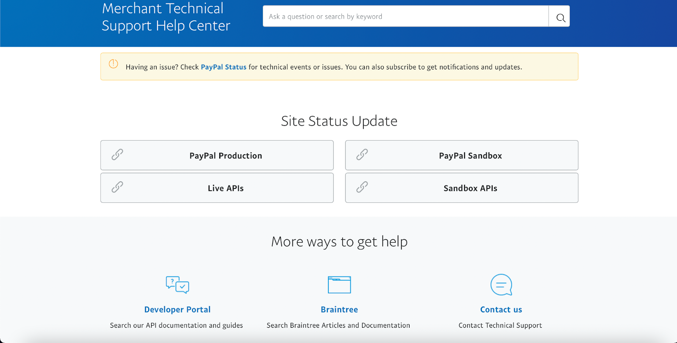Click the Merchant Technical Support Help Center title
677x343 pixels.
pyautogui.click(x=166, y=17)
